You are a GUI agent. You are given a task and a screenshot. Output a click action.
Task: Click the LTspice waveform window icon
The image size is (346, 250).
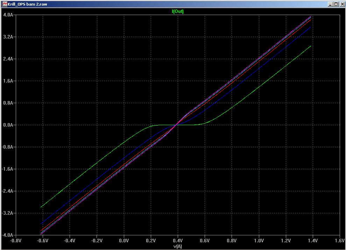[5, 4]
